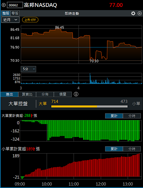Click the plus icon beside stock code field
The image size is (143, 188).
[x=4, y=5]
